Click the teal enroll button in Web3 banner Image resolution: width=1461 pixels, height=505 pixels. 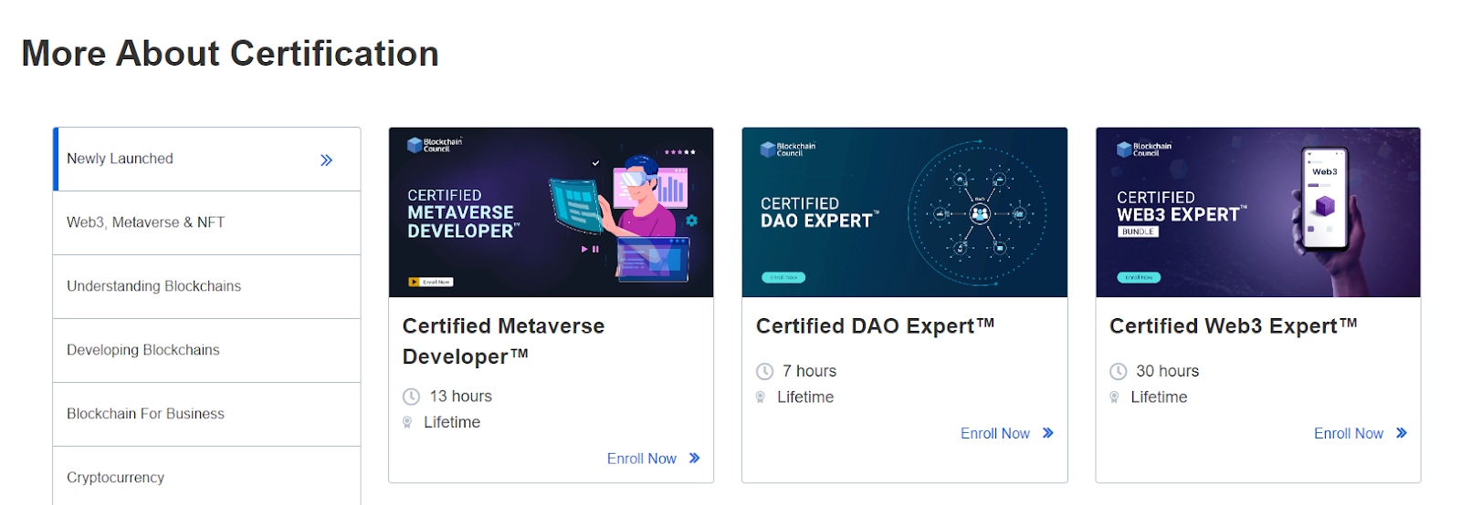tap(1139, 277)
